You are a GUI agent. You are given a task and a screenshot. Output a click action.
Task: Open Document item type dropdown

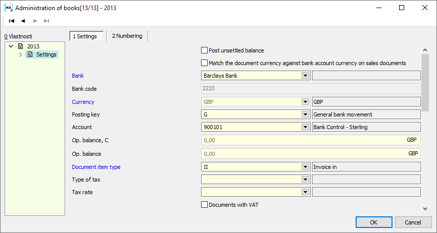click(305, 167)
